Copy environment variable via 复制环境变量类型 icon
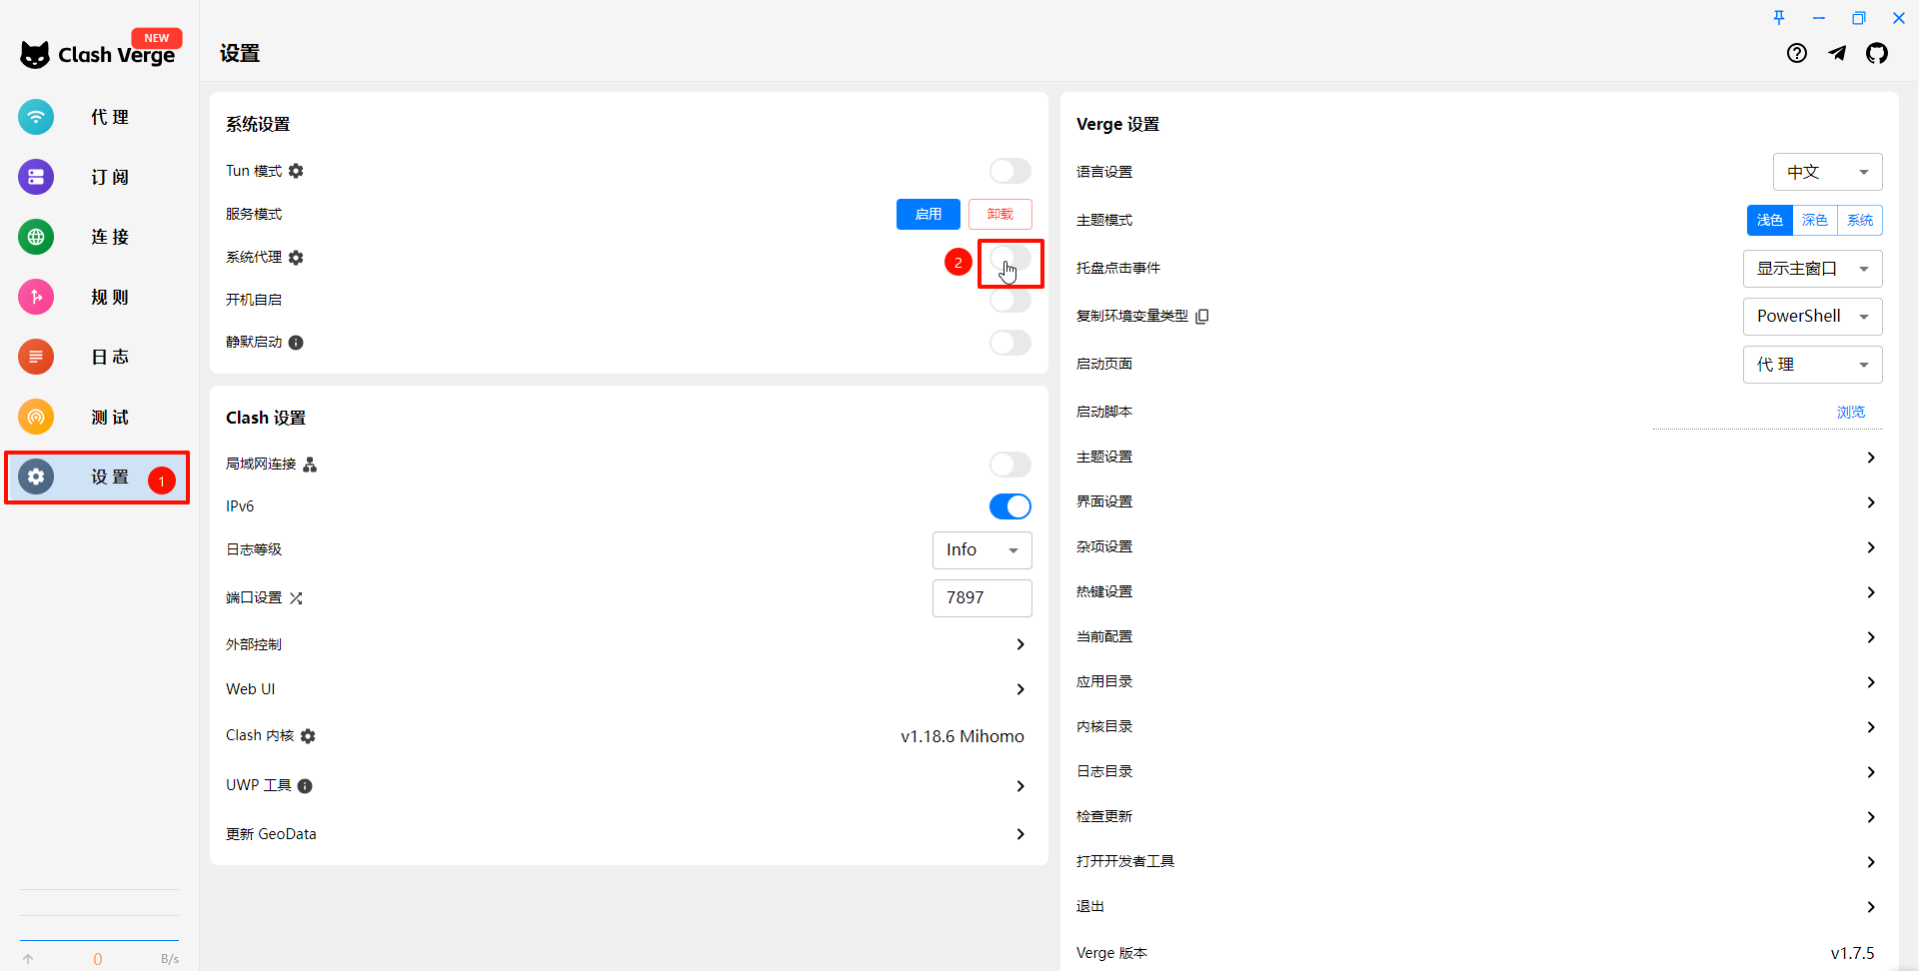Image resolution: width=1919 pixels, height=971 pixels. (x=1202, y=317)
